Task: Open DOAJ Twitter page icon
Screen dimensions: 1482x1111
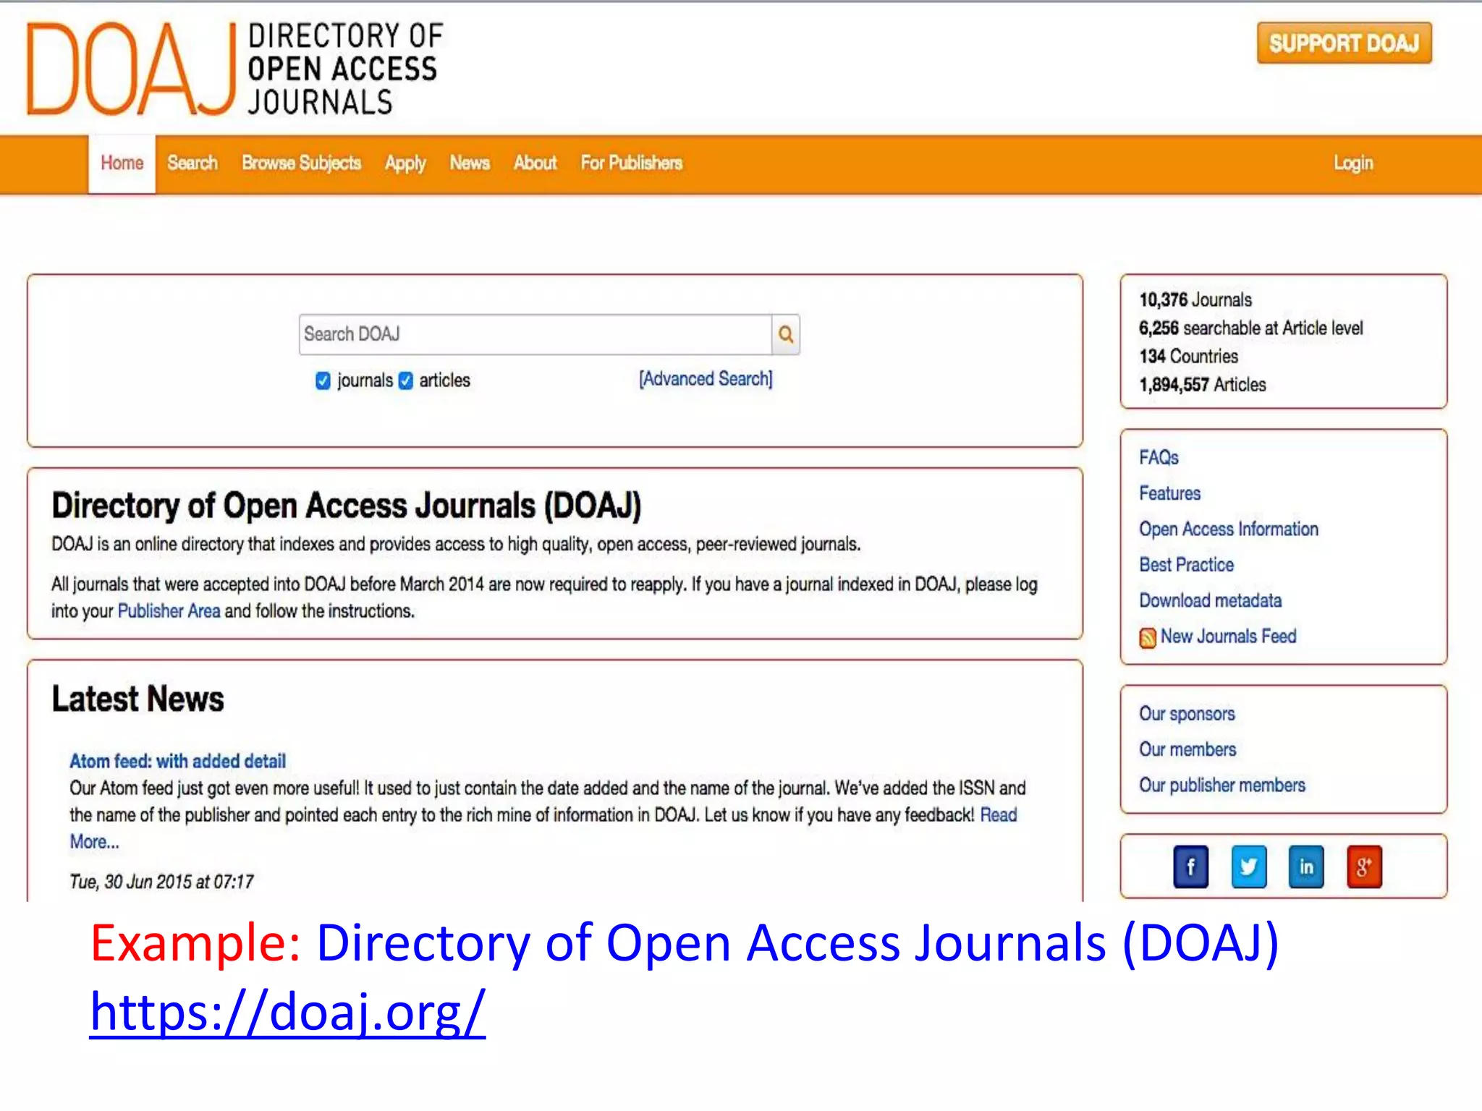Action: tap(1248, 866)
